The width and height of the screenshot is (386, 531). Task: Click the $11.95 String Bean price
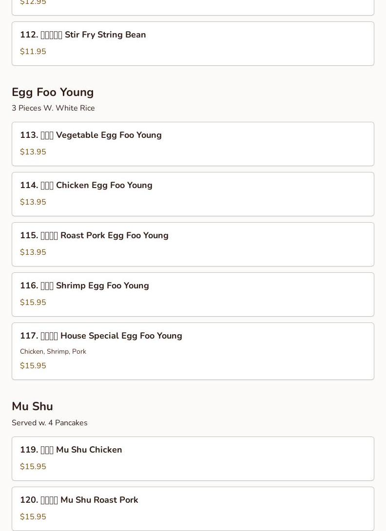click(x=33, y=52)
